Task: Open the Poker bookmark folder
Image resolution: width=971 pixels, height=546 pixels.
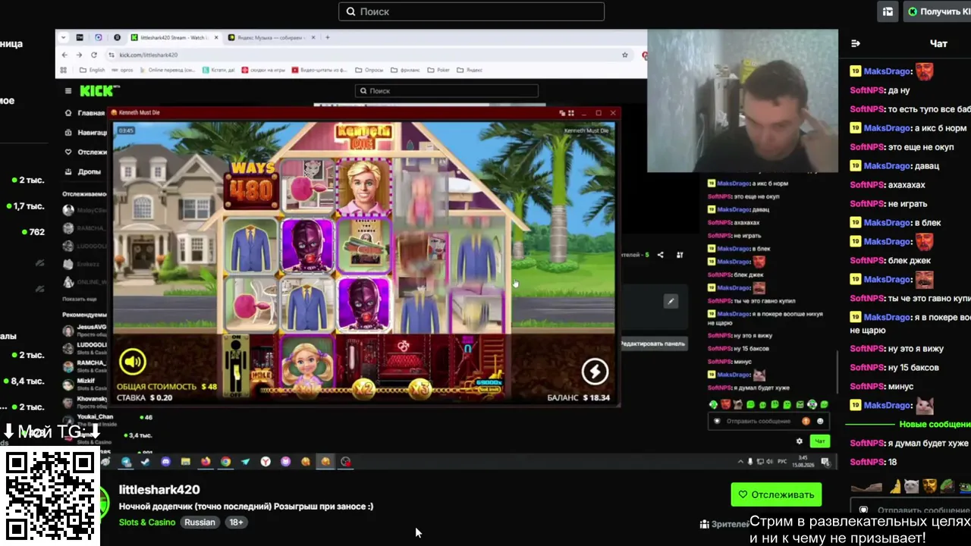Action: (x=438, y=70)
